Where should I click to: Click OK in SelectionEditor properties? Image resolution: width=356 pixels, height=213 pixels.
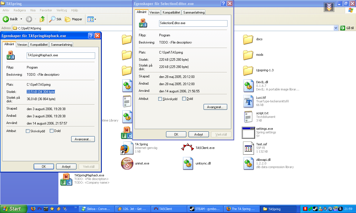point(176,135)
